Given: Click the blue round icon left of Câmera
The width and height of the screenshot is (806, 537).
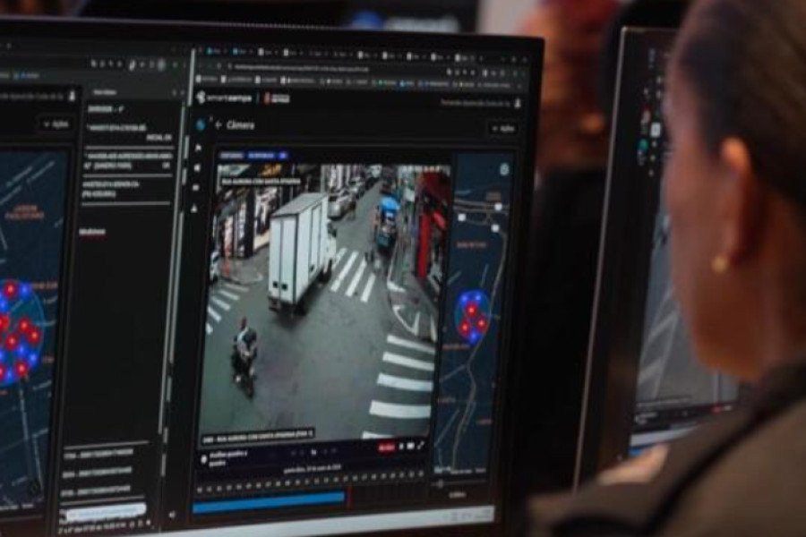Looking at the screenshot, I should [x=201, y=124].
